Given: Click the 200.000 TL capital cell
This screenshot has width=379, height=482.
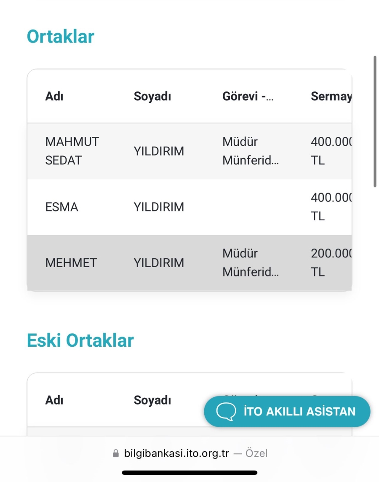Looking at the screenshot, I should point(331,262).
